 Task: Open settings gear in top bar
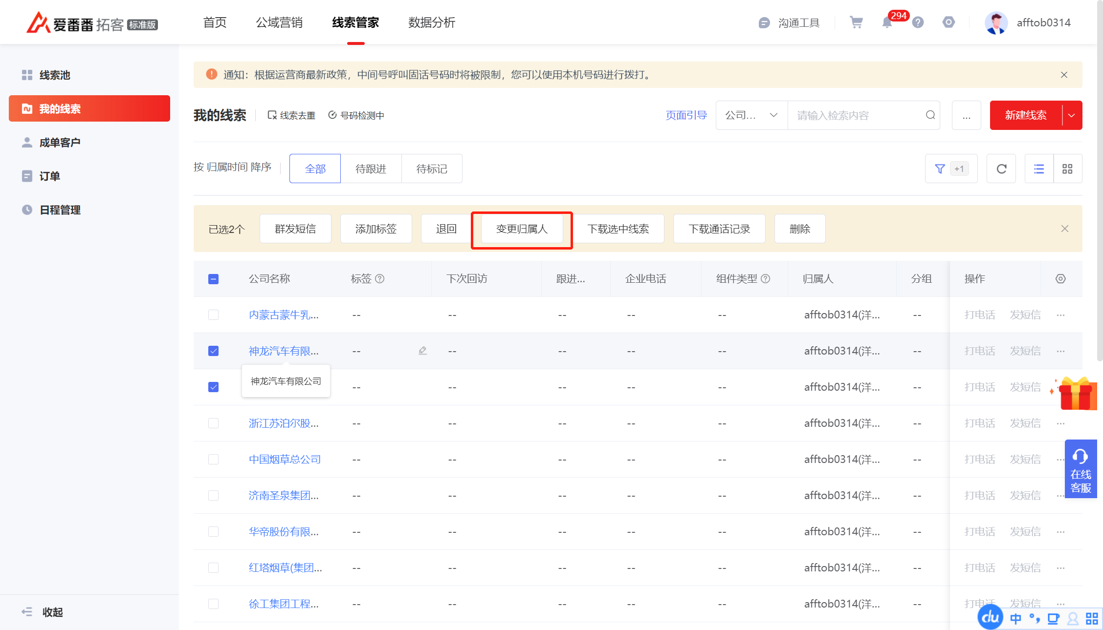[x=949, y=22]
